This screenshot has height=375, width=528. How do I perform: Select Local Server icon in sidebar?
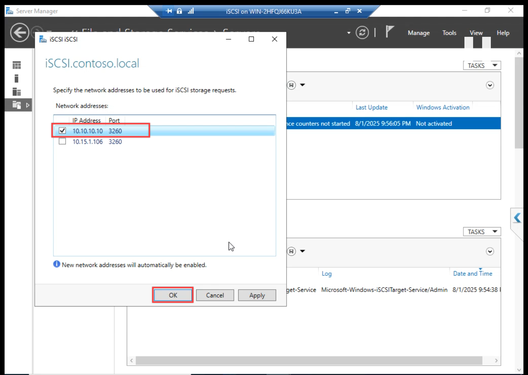(x=16, y=78)
